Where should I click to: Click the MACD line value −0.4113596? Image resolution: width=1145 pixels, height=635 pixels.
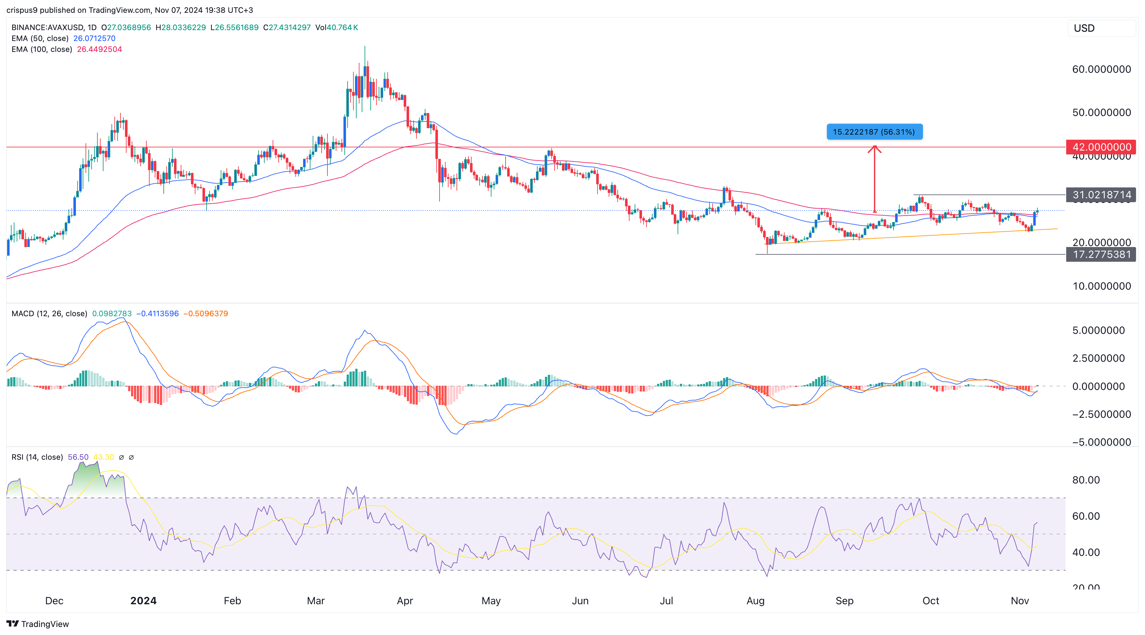[x=157, y=314]
